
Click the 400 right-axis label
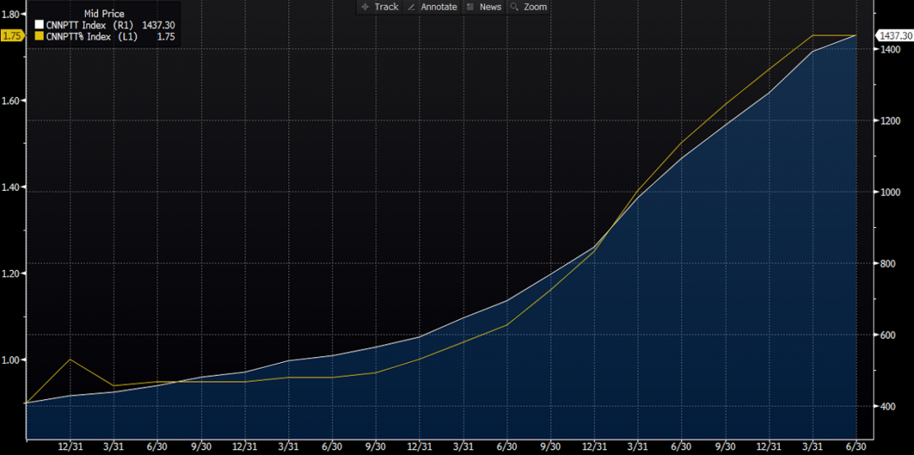(887, 406)
